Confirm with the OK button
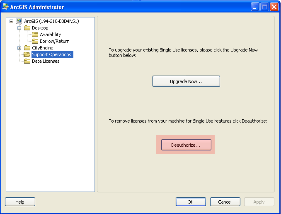The height and width of the screenshot is (214, 281). (191, 202)
